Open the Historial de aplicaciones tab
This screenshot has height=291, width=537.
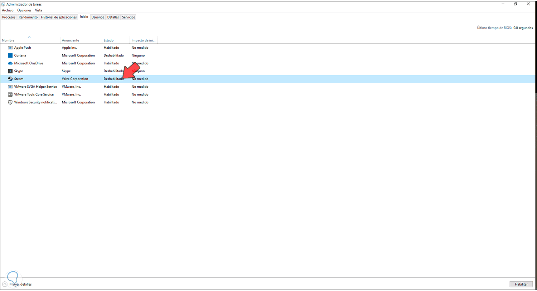pyautogui.click(x=59, y=17)
